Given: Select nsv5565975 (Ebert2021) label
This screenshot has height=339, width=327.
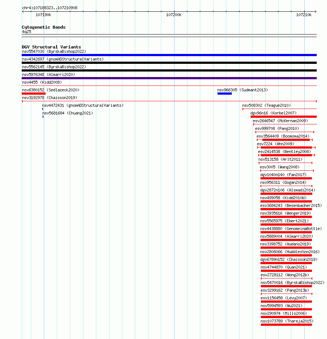Looking at the screenshot, I should (x=284, y=221).
